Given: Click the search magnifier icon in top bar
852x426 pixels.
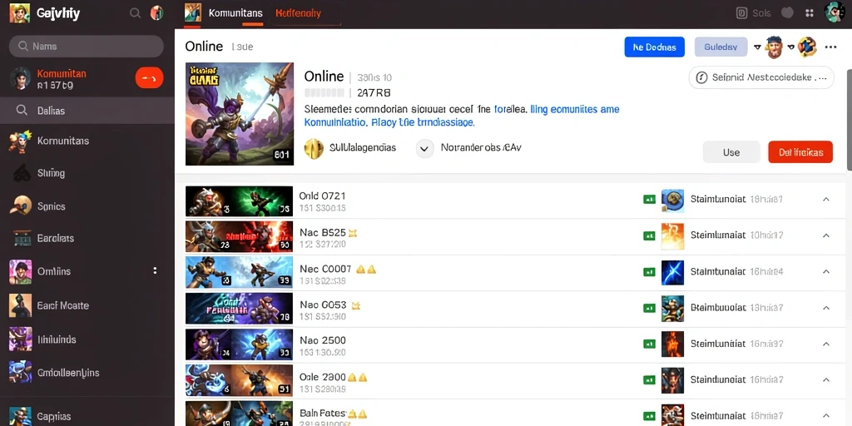Looking at the screenshot, I should point(136,13).
